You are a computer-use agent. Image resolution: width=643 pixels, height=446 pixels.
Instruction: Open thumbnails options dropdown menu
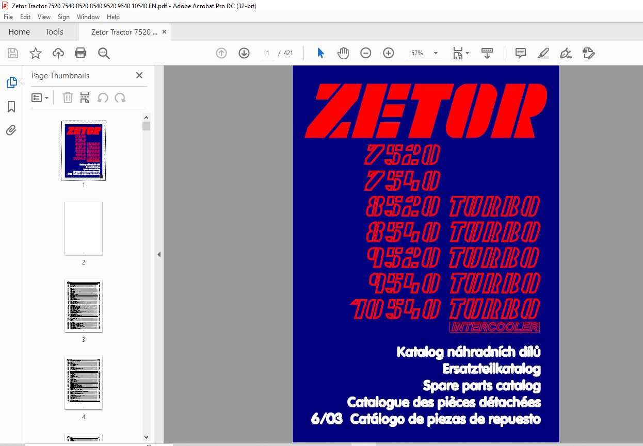(x=40, y=97)
